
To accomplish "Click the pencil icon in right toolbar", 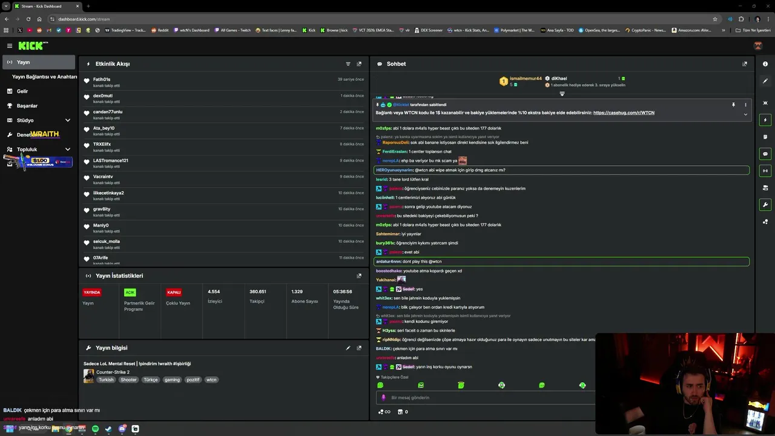I will (x=765, y=81).
